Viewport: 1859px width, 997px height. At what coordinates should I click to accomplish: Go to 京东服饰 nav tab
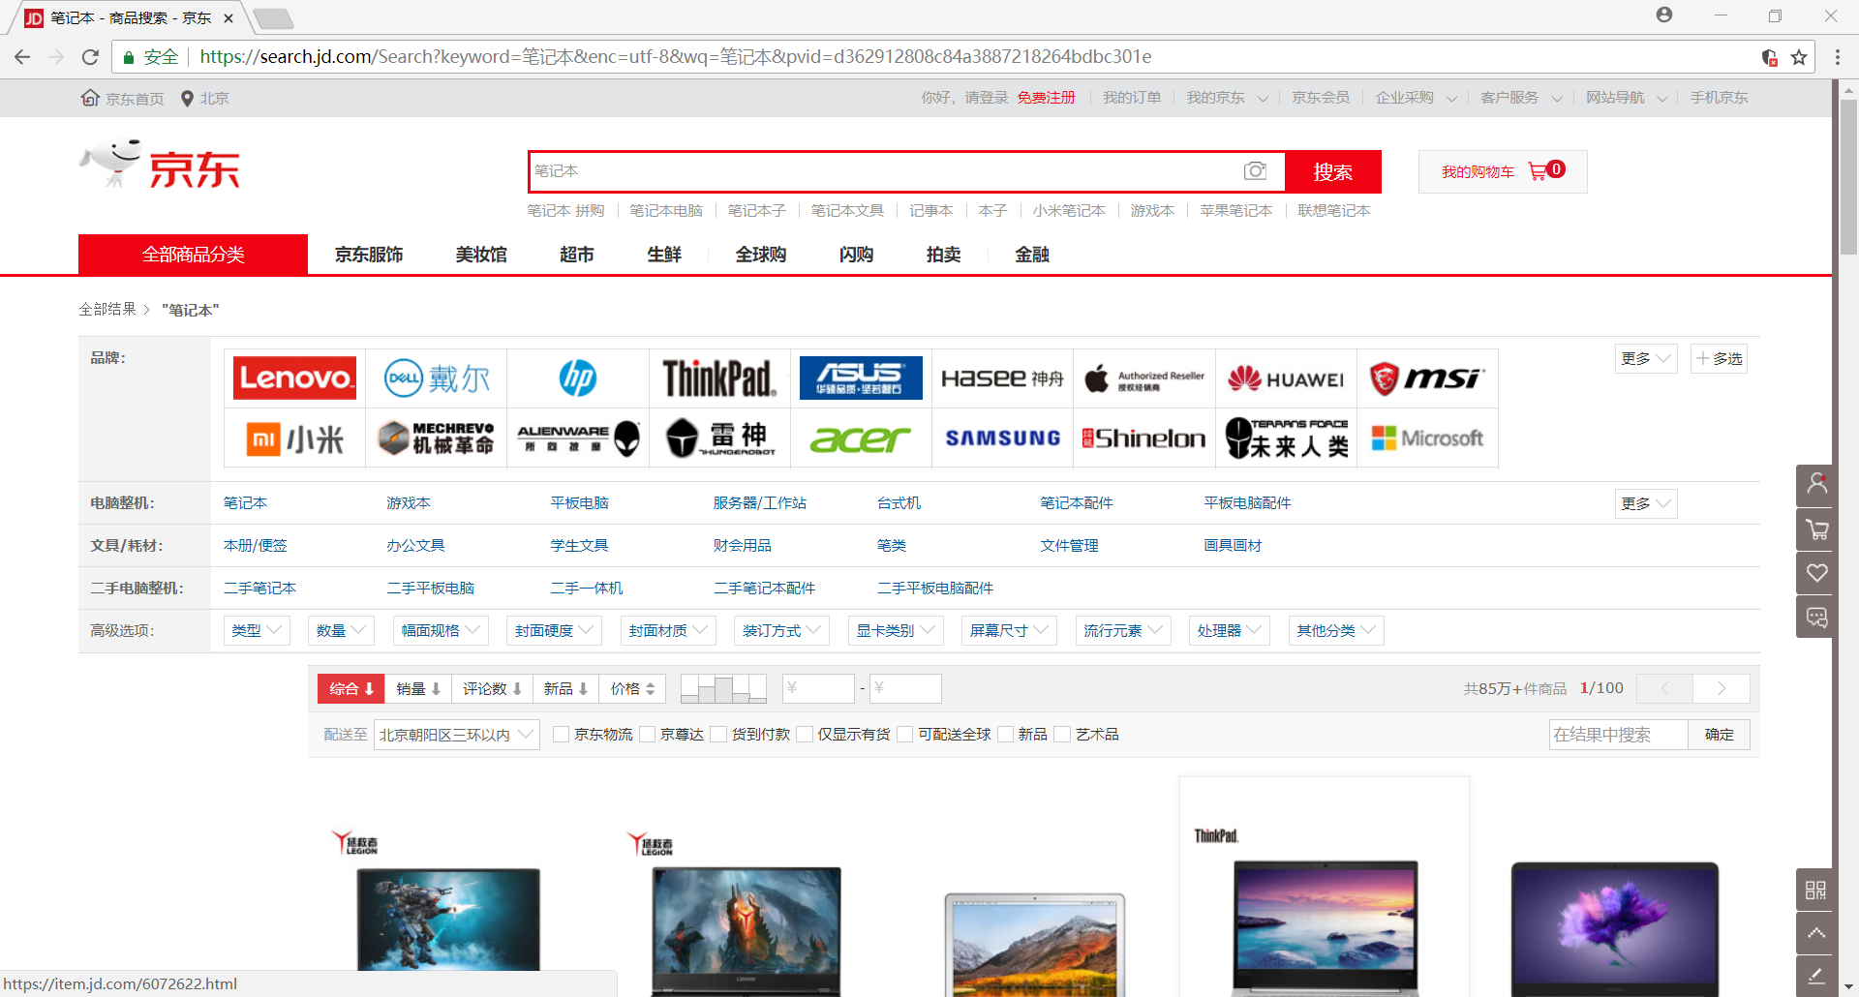point(369,255)
